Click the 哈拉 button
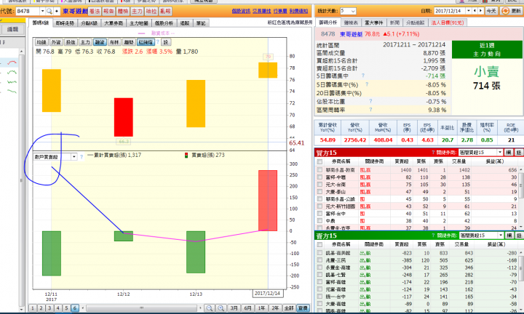 point(151,12)
